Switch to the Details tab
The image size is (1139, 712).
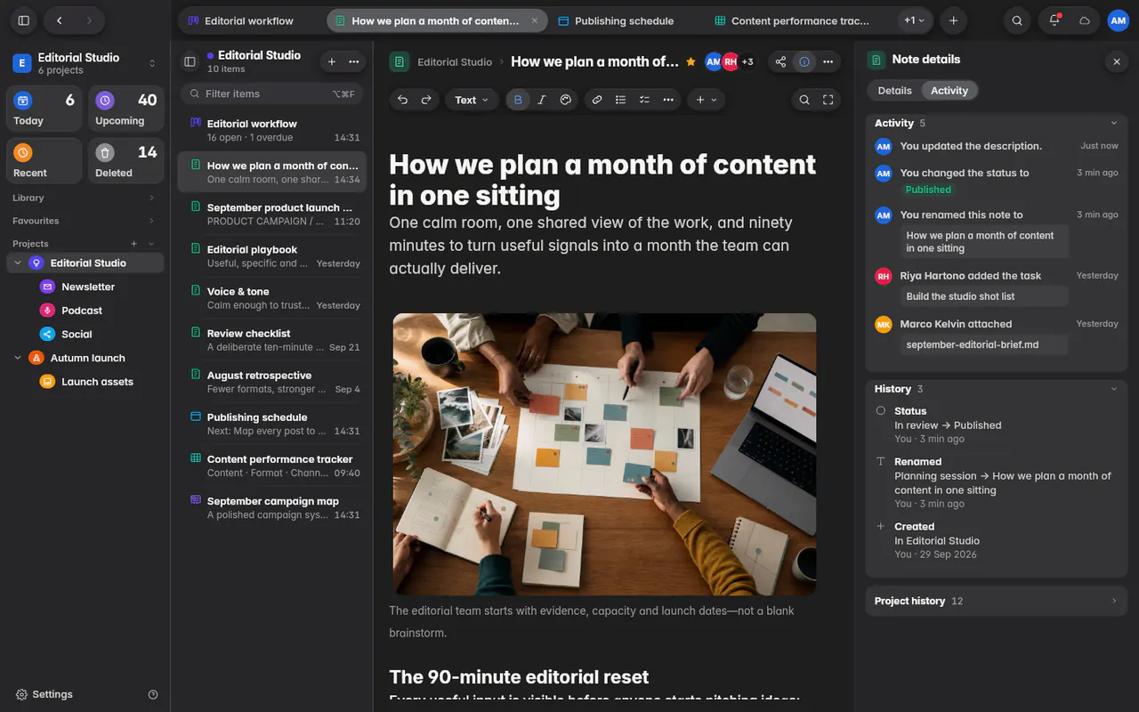(894, 90)
